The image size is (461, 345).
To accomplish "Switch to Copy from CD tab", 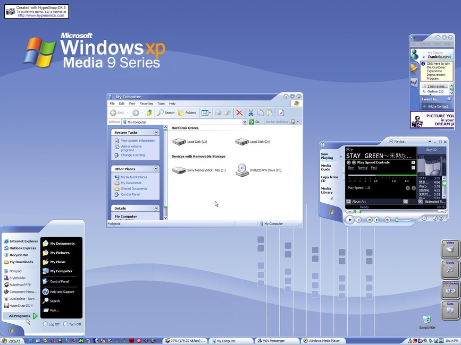I will click(329, 179).
